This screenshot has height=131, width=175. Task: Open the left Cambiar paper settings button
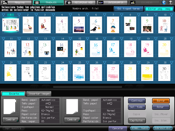click(10, 120)
